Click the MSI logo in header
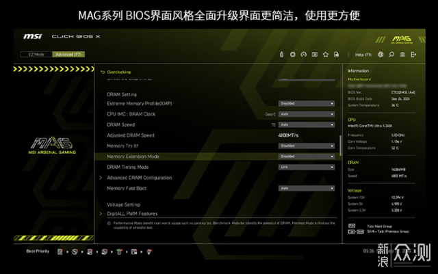Viewport: 438px width, 274px height. [33, 36]
